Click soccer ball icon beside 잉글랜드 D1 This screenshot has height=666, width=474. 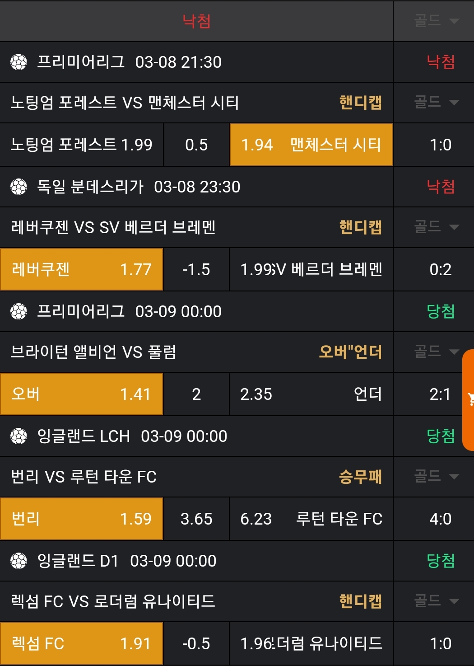tap(19, 561)
